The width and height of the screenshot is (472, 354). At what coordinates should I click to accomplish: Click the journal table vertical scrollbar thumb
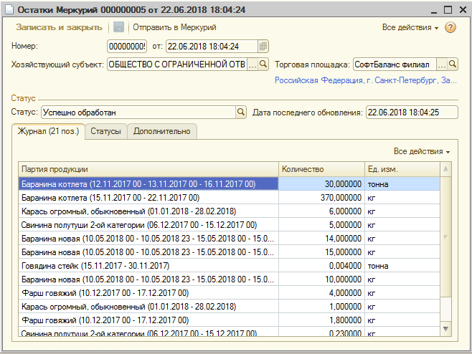point(445,237)
